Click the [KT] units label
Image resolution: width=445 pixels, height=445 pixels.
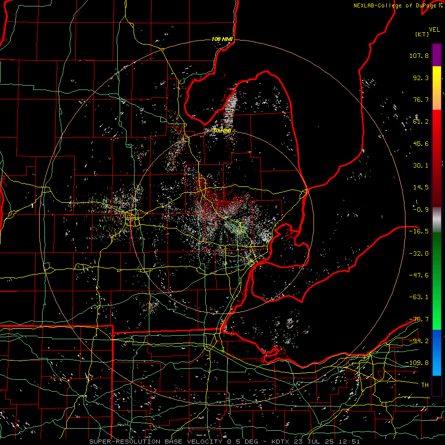[x=422, y=34]
